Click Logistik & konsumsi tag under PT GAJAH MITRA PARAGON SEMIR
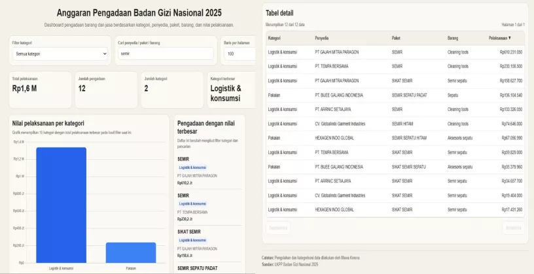The width and height of the screenshot is (534, 274). (192, 168)
